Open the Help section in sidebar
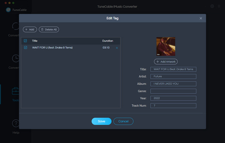Screen dimensions: 225x143 pos(16,127)
